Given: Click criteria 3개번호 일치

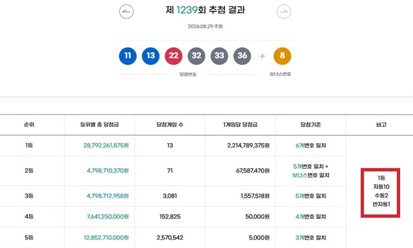Looking at the screenshot, I should [x=311, y=238].
